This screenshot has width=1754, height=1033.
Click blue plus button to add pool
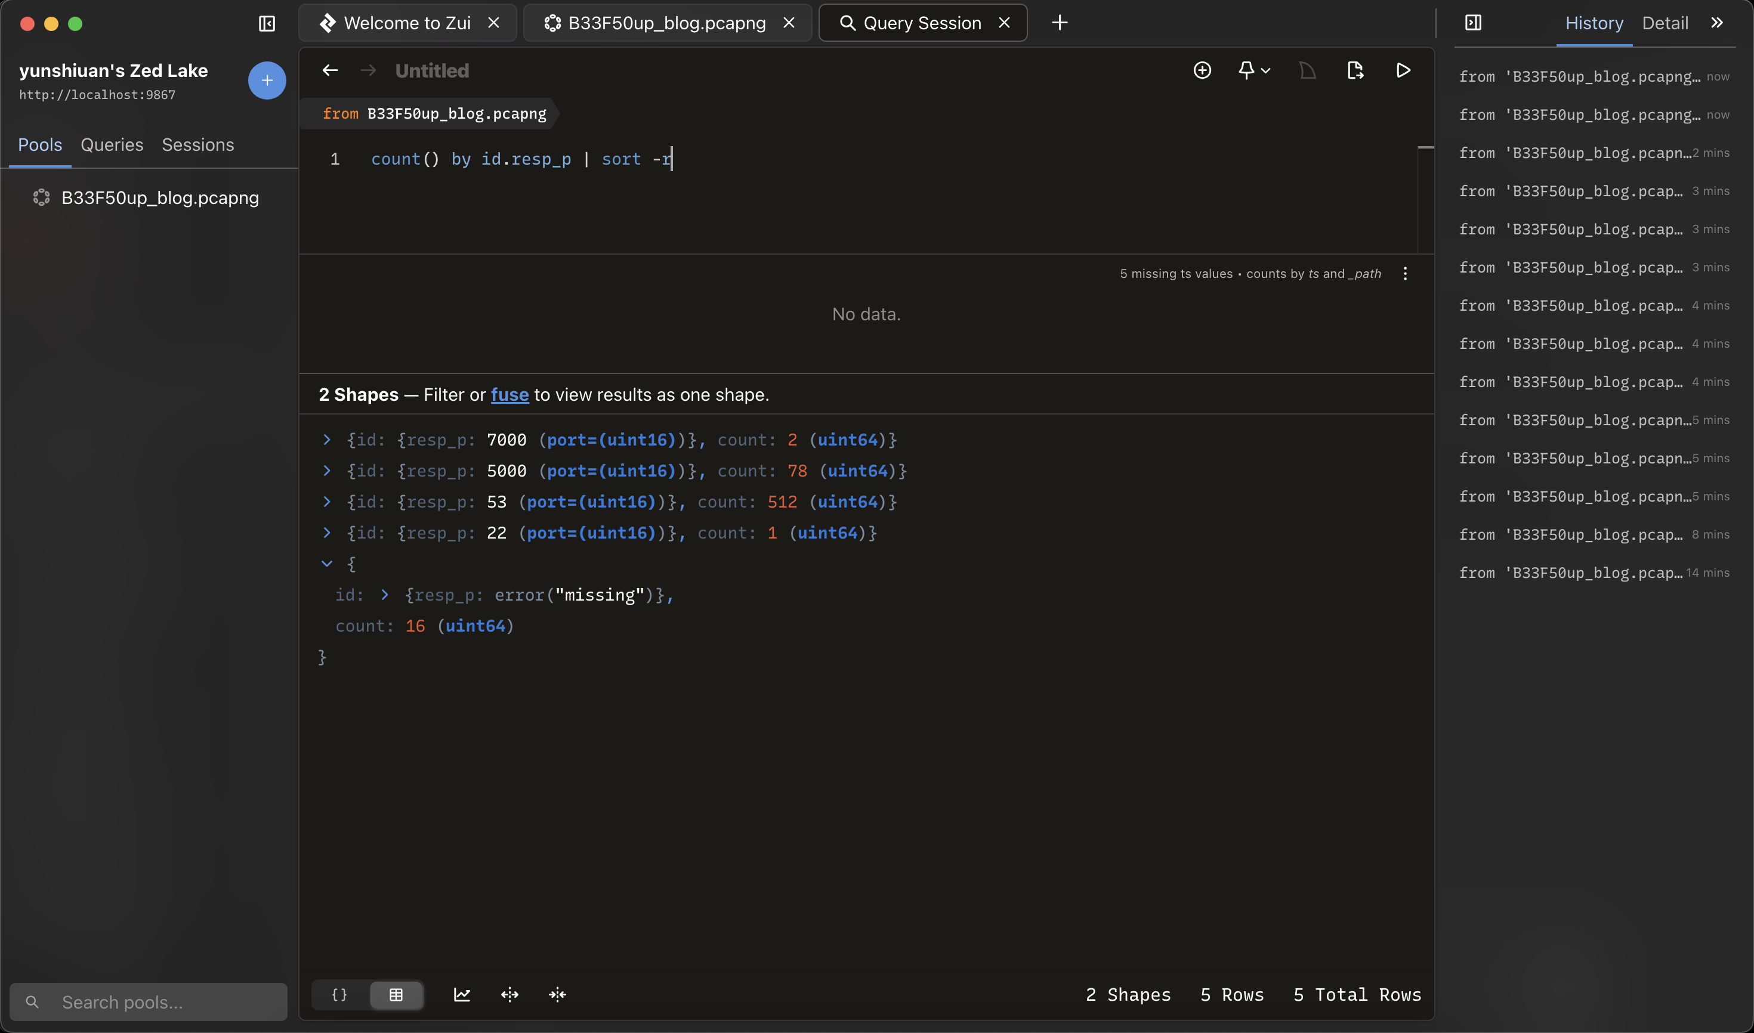tap(267, 81)
